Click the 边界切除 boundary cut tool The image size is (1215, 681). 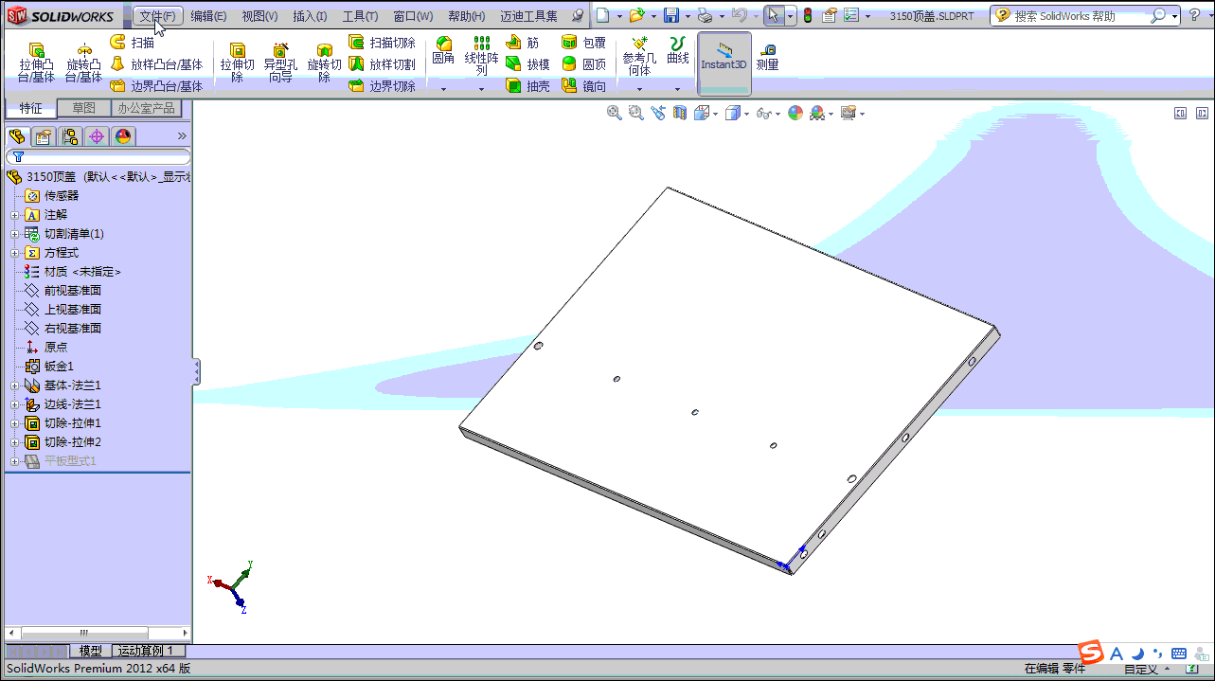pos(383,86)
